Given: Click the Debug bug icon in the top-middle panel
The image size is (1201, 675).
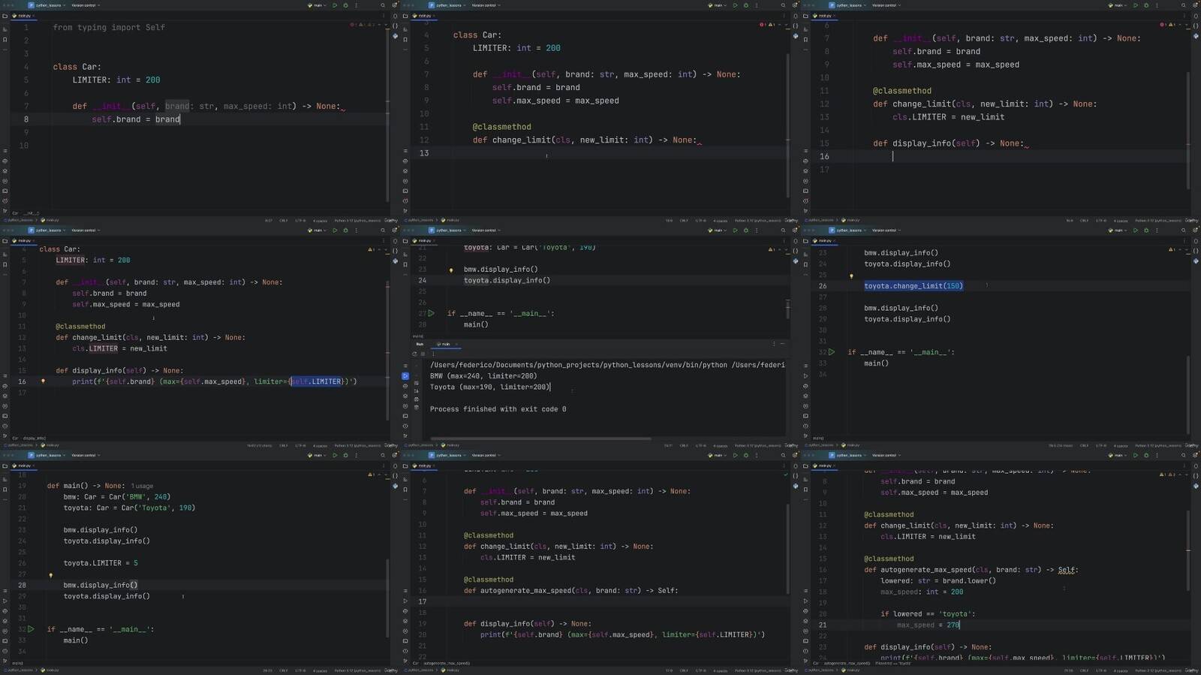Looking at the screenshot, I should point(745,5).
